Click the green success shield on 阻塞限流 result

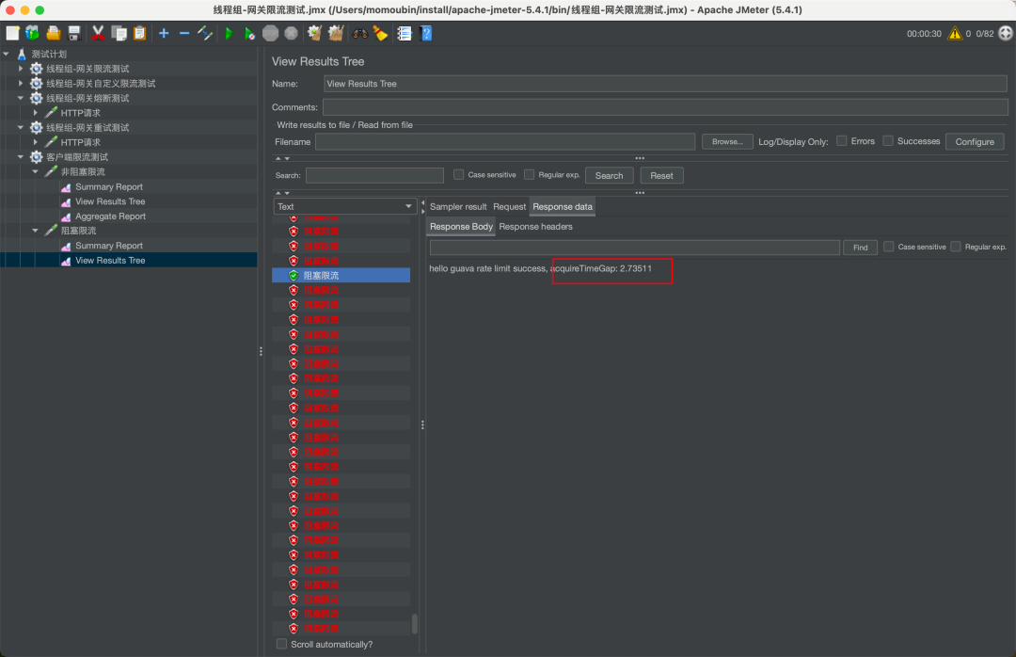pyautogui.click(x=294, y=276)
